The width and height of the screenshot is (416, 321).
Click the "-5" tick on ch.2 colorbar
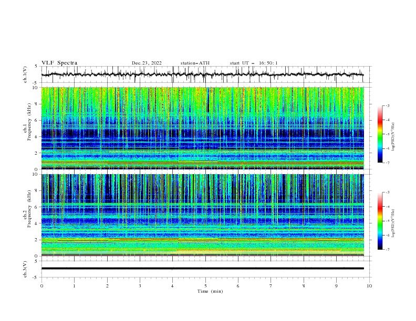388,221
